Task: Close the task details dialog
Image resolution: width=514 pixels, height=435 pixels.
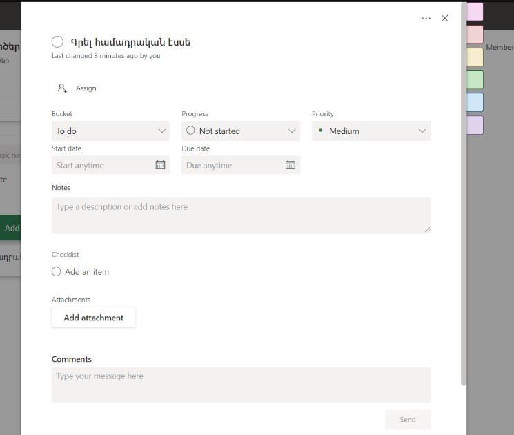Action: tap(445, 18)
